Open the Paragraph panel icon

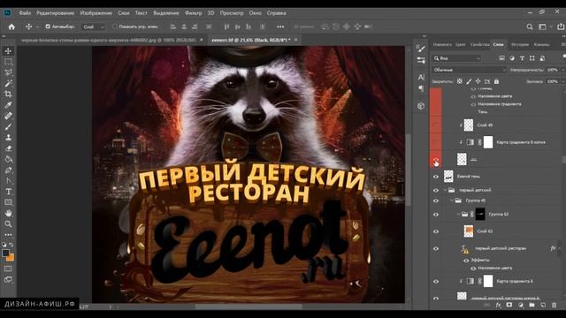421,88
